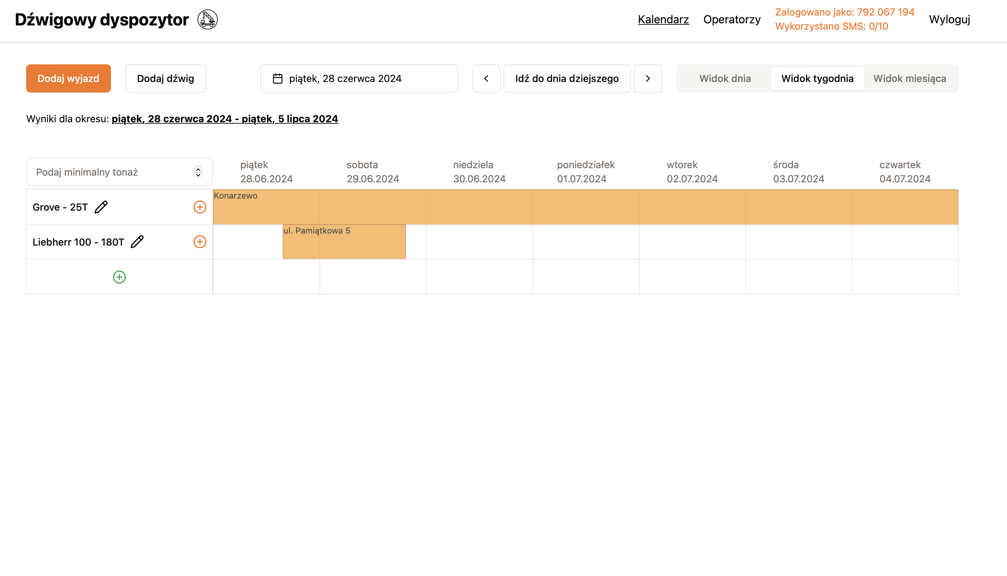Click the czwartek 04.07.2024 column header
Image resolution: width=1007 pixels, height=576 pixels.
[905, 172]
